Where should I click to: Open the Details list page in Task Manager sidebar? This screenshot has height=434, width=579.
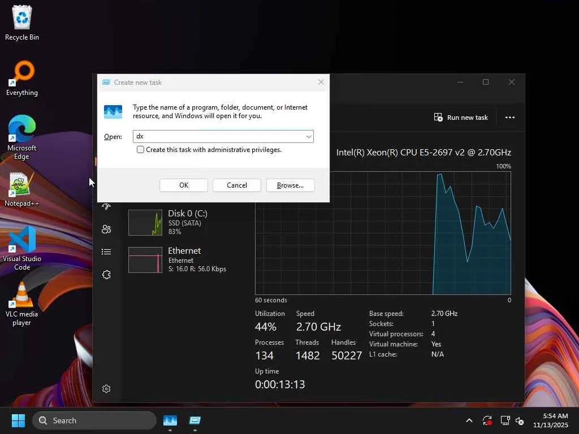106,251
